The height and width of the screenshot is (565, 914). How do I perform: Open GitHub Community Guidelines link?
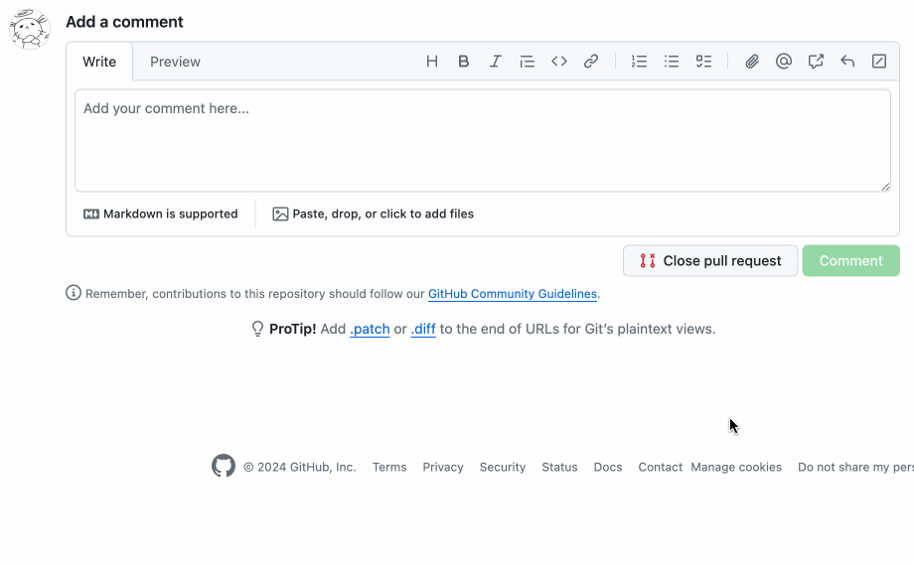pos(513,294)
